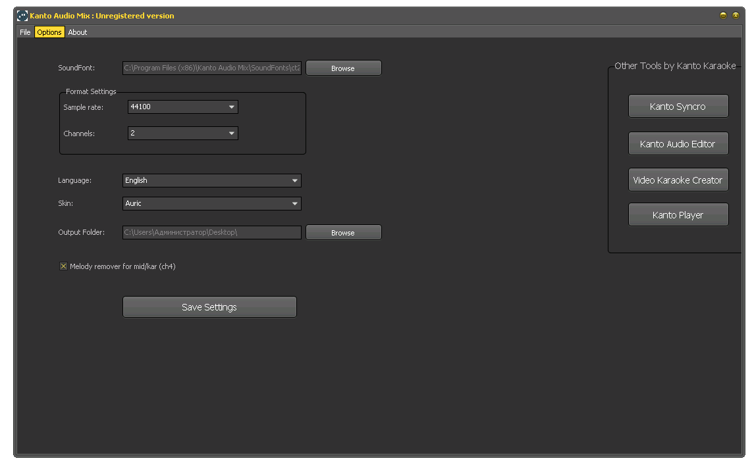Open the Options menu
Screen dimensions: 752x467
pyautogui.click(x=49, y=32)
